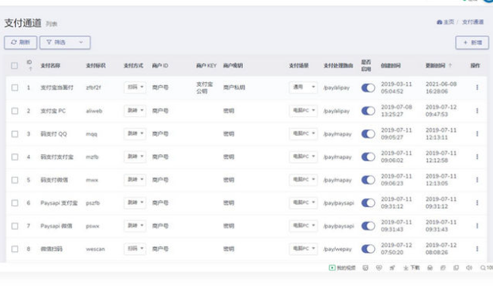
Task: Click the 支付场景 column header
Action: (x=298, y=66)
